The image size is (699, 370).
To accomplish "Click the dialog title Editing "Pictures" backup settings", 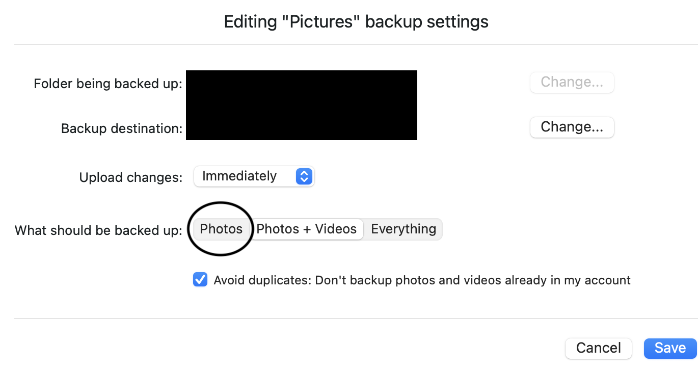I will (x=356, y=22).
